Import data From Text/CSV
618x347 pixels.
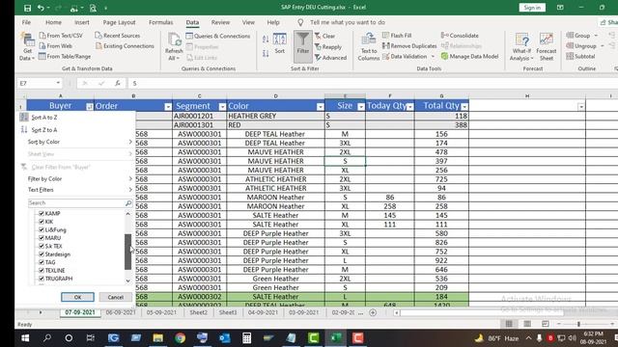[61, 36]
